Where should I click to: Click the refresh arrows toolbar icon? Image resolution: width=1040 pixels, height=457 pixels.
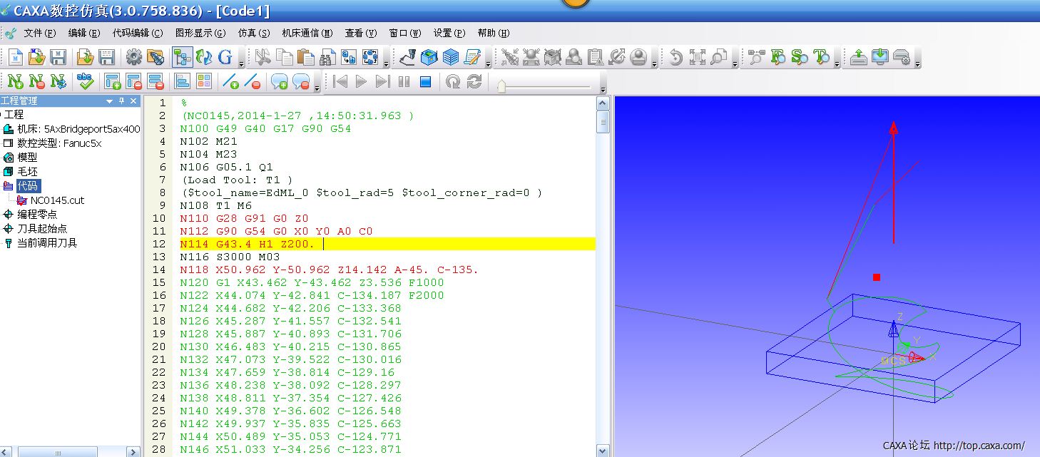pos(204,58)
